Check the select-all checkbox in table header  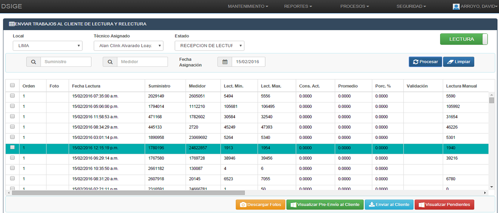[x=12, y=85]
